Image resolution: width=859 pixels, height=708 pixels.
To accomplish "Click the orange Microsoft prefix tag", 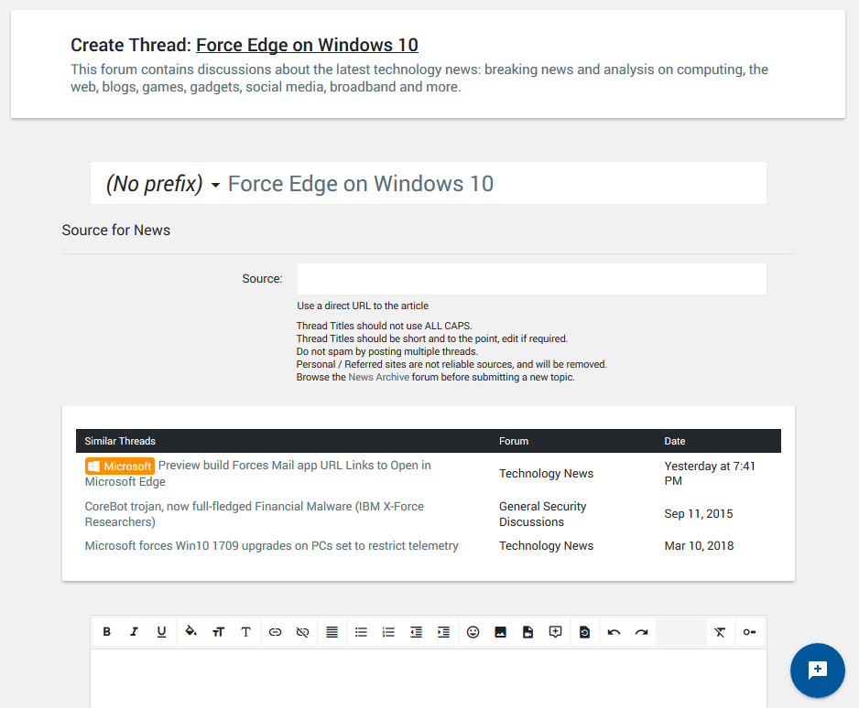I will 120,467.
